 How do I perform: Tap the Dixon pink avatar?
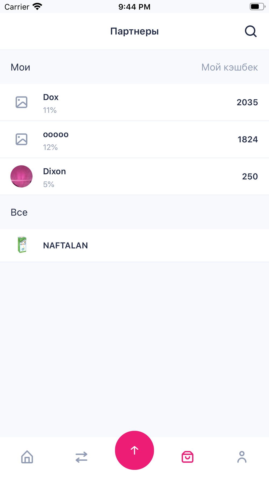[22, 176]
